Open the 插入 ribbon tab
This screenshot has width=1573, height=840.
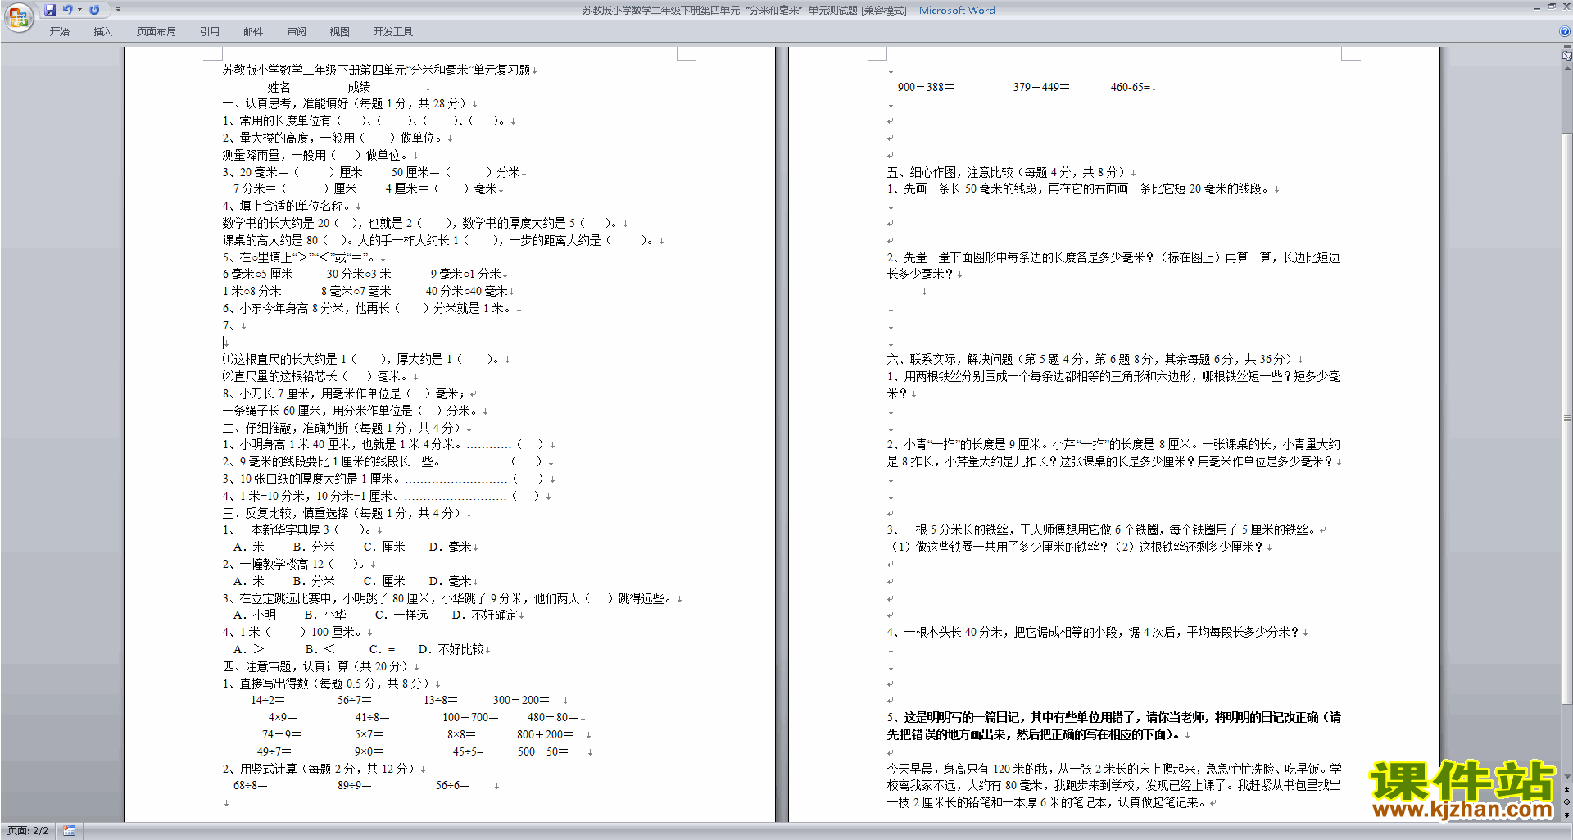(x=102, y=32)
